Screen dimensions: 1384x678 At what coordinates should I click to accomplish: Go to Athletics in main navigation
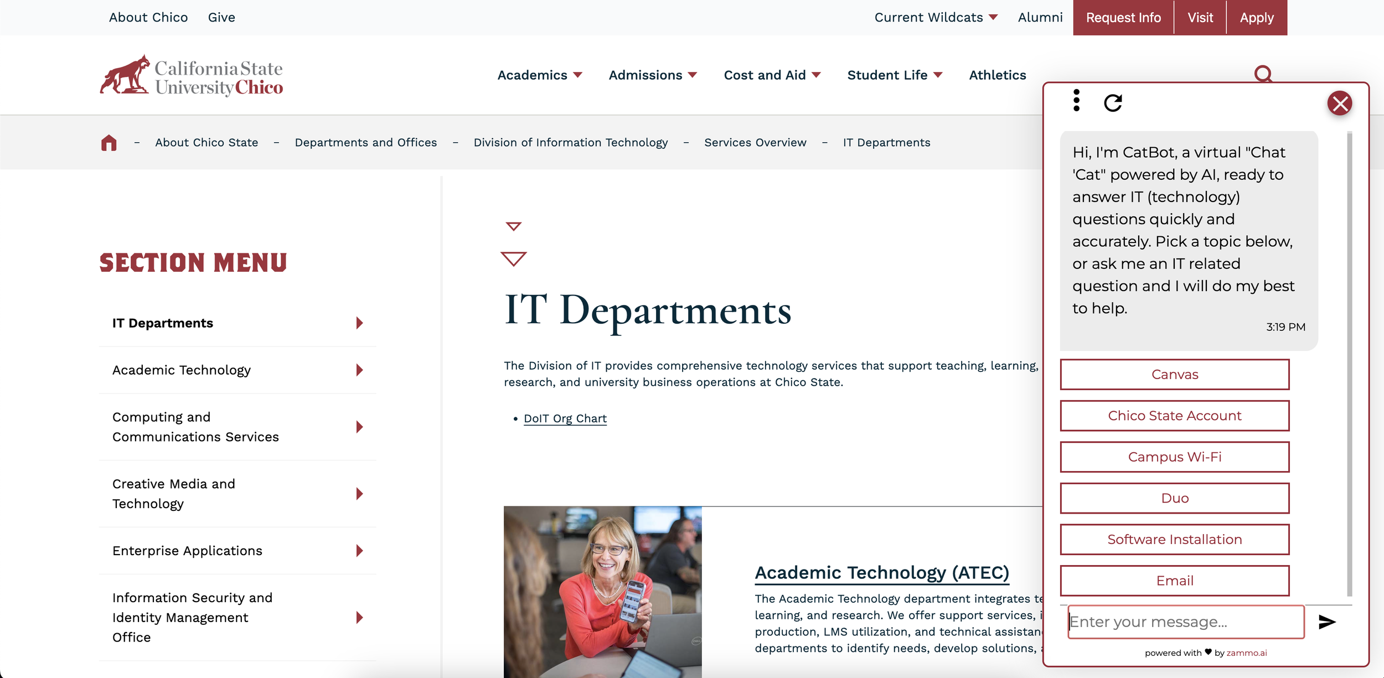[997, 75]
